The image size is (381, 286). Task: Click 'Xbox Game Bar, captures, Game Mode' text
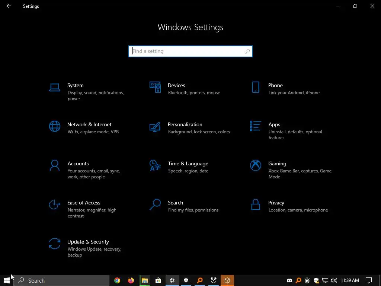click(x=300, y=174)
